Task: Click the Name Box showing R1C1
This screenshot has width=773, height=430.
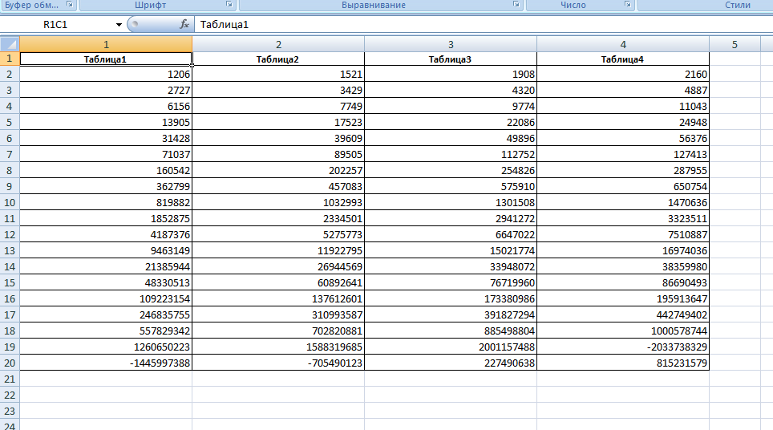Action: coord(64,25)
